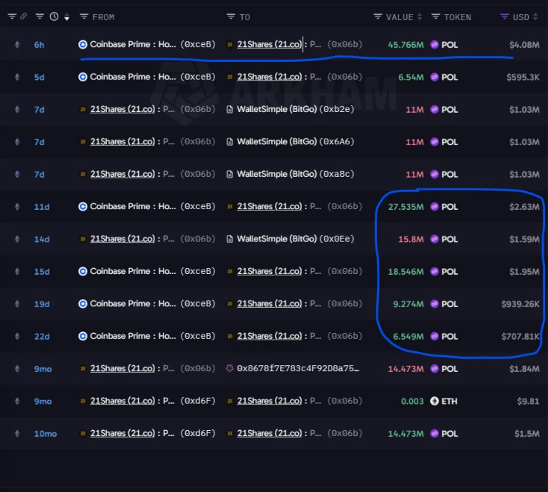Screen dimensions: 548x492
Task: Open the FROM column filter
Action: click(x=84, y=16)
